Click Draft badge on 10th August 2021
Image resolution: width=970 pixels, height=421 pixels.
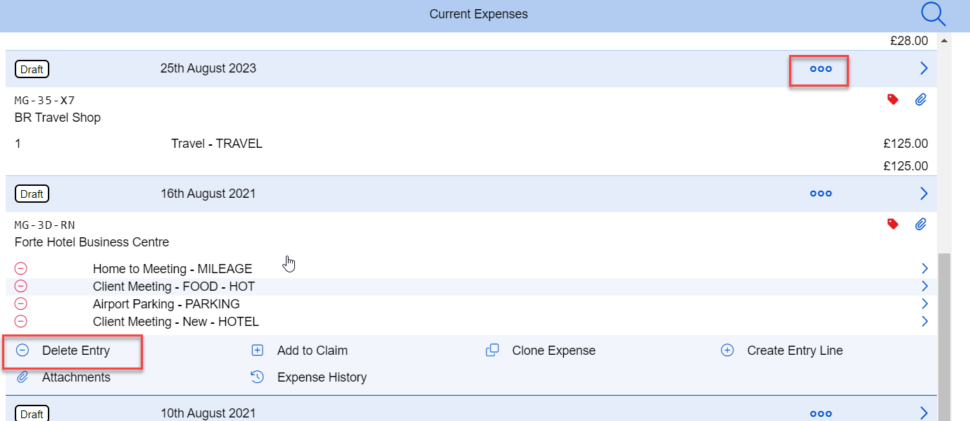(32, 414)
